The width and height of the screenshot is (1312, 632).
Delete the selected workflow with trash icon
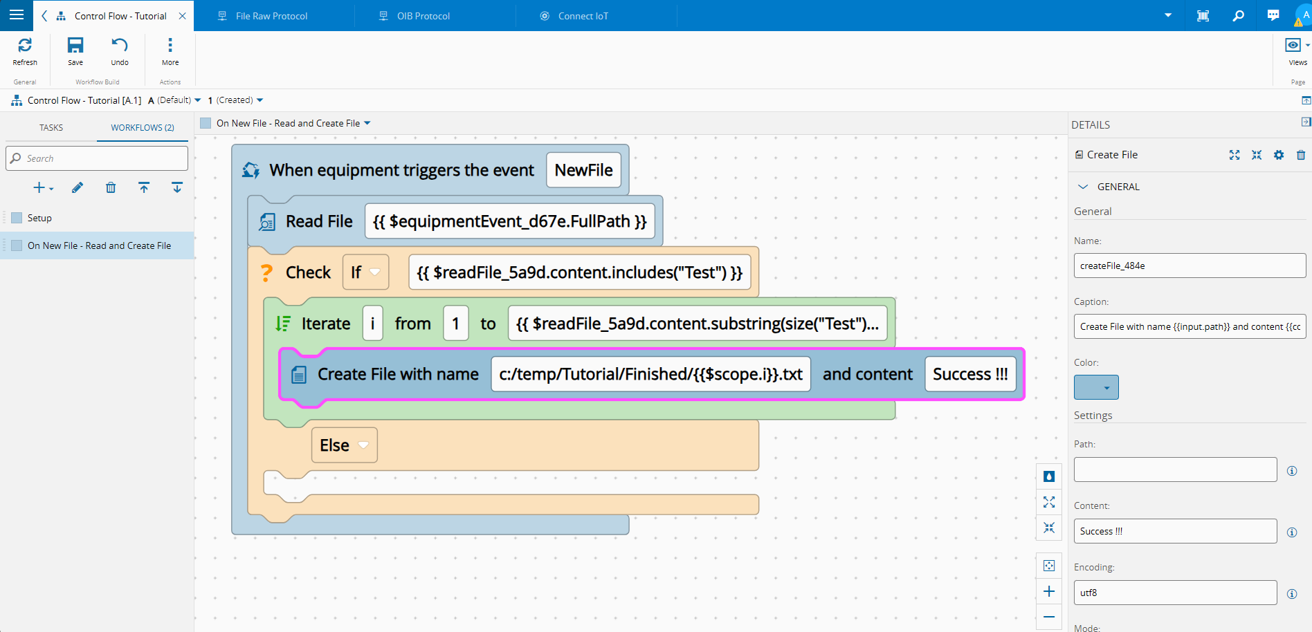point(111,187)
